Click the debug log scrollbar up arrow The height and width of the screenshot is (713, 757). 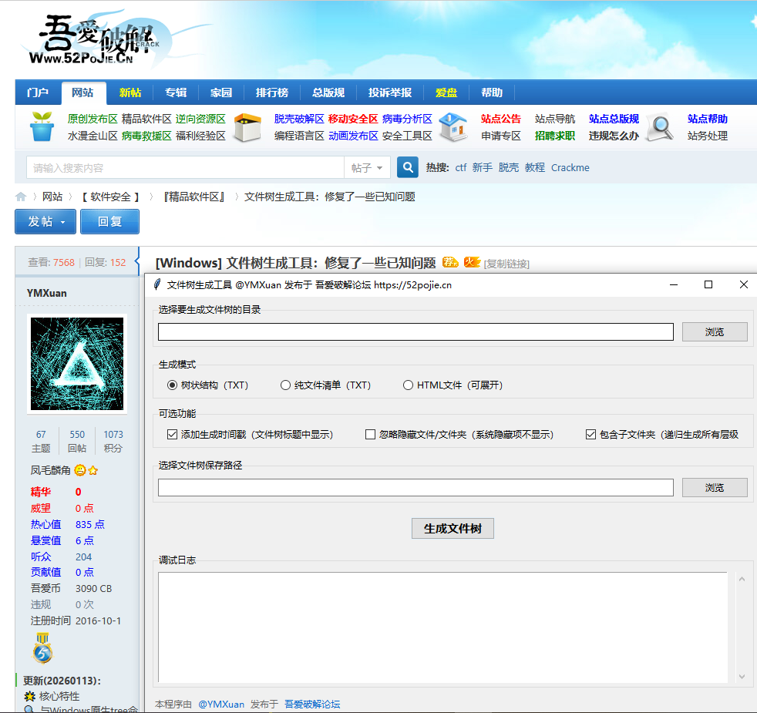(742, 579)
